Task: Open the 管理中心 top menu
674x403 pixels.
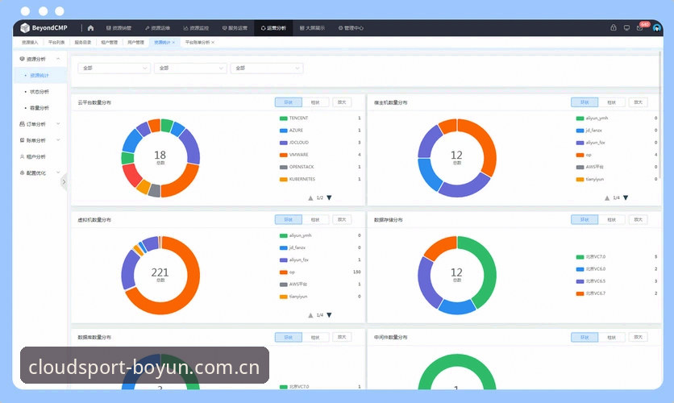Action: coord(351,28)
